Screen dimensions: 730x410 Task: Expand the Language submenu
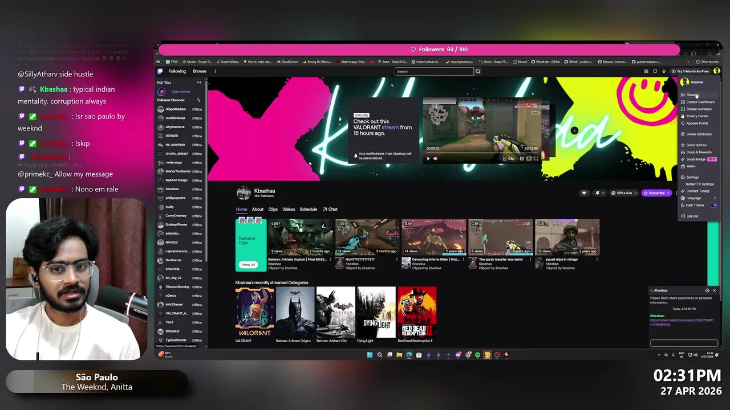(697, 198)
